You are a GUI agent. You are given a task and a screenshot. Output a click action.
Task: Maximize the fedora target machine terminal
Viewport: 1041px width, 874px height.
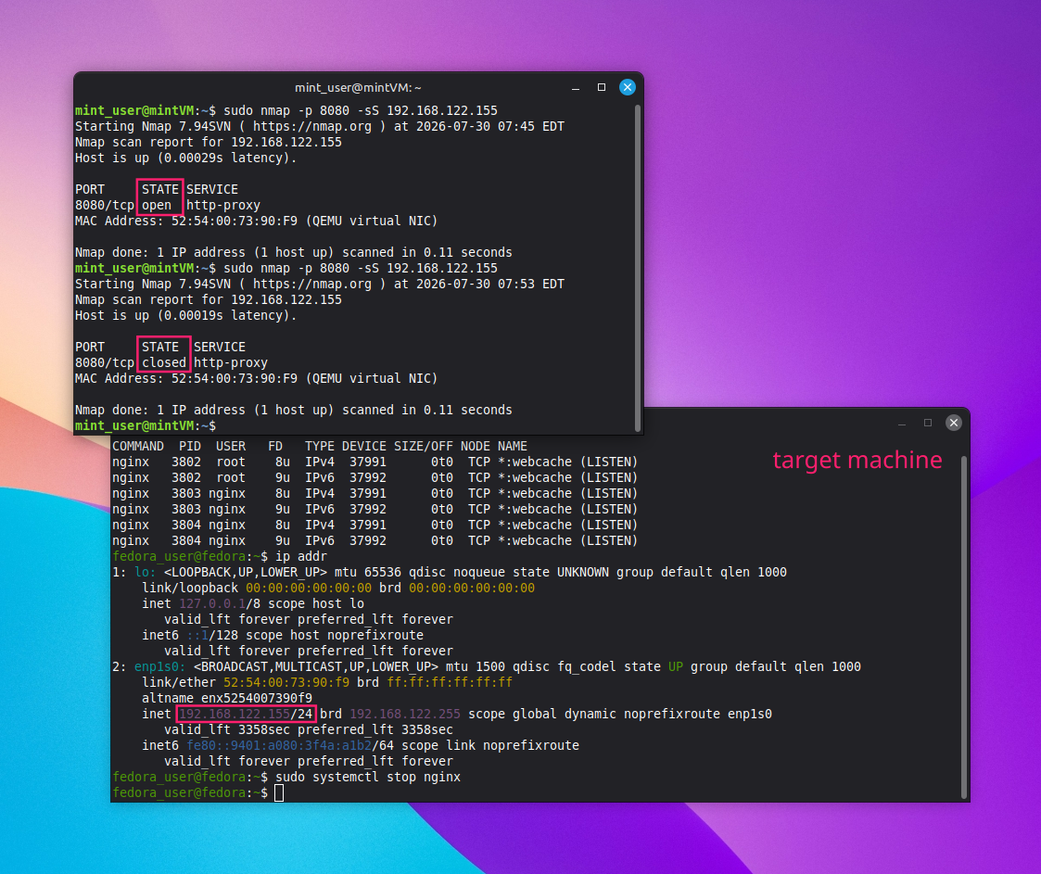click(x=928, y=423)
